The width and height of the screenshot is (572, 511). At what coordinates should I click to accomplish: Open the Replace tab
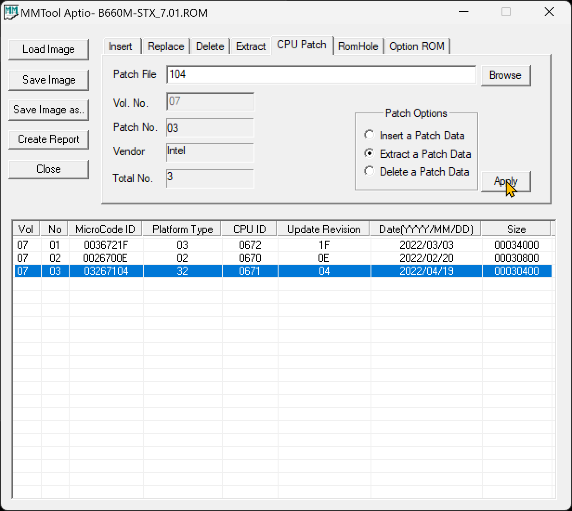coord(166,46)
